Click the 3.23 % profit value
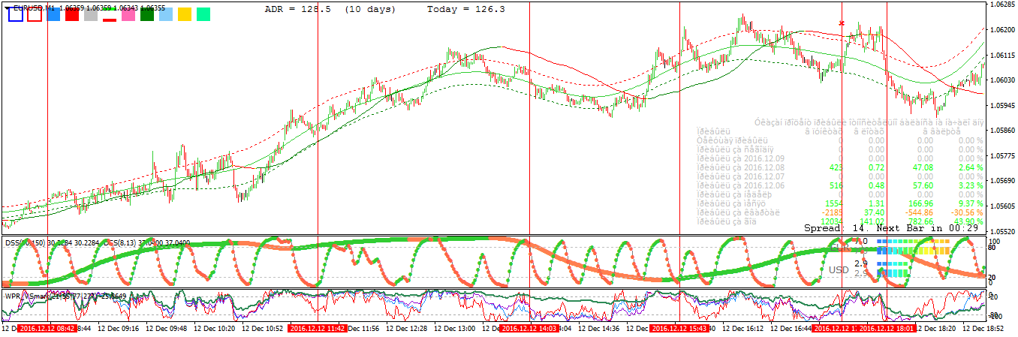1018x337 pixels. [x=970, y=185]
